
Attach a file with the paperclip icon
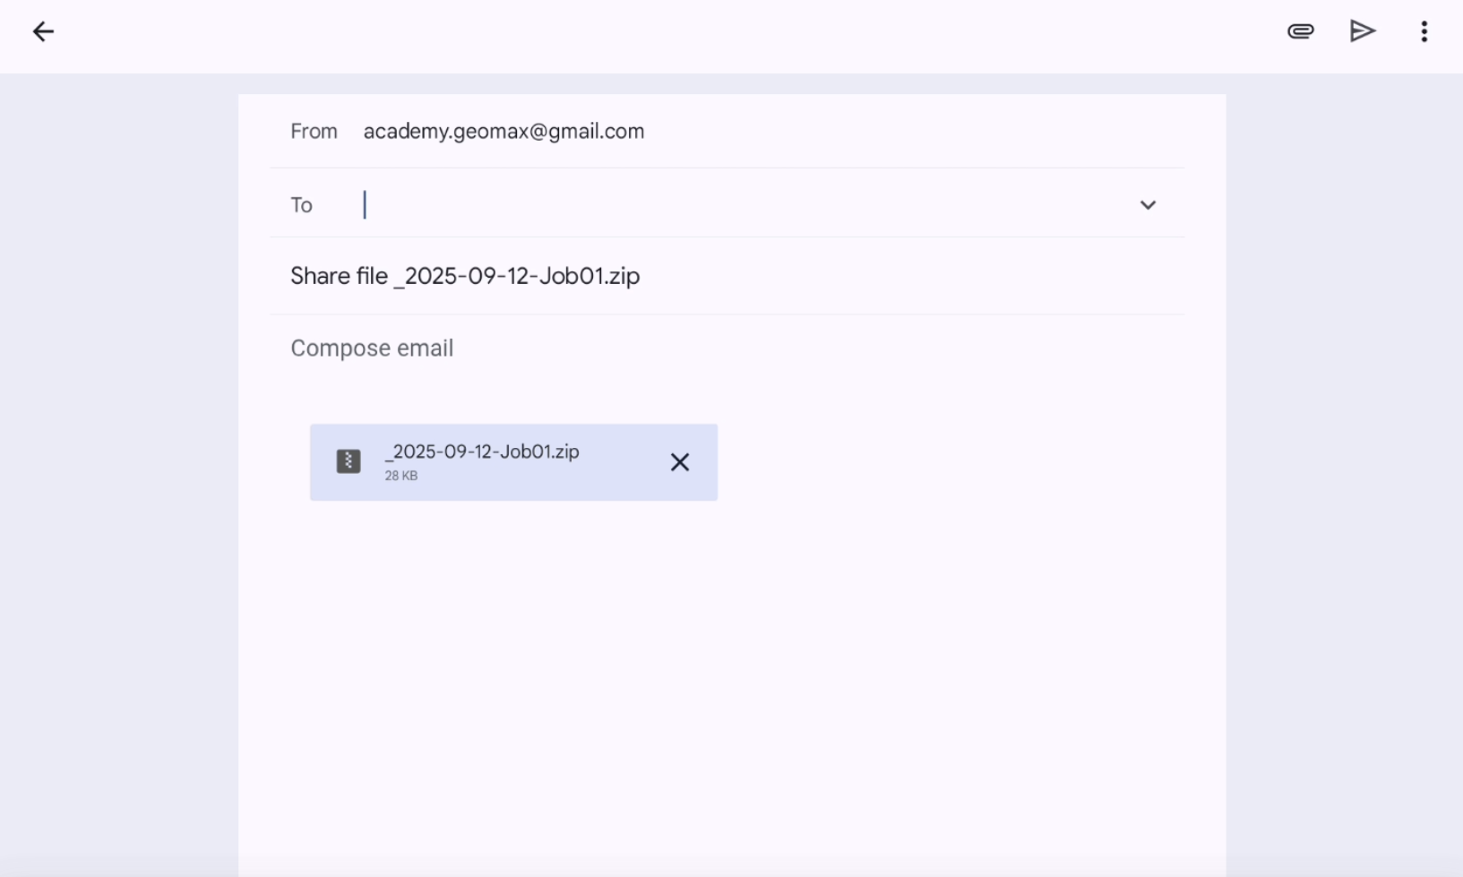click(x=1300, y=32)
